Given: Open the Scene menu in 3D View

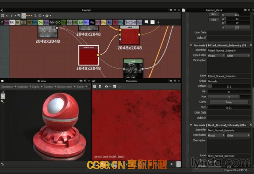Looking at the screenshot, I should [x=80, y=87].
